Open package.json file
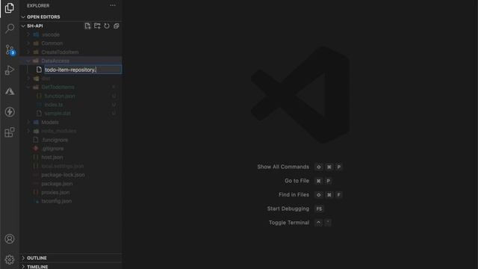The height and width of the screenshot is (269, 478). [x=71, y=184]
